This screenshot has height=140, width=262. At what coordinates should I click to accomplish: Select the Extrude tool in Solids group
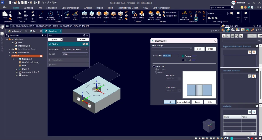point(84,15)
